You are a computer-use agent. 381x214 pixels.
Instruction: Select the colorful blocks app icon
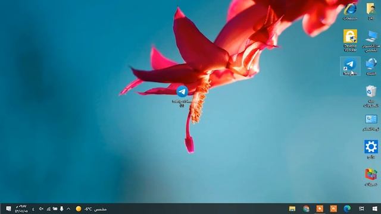coord(371,177)
